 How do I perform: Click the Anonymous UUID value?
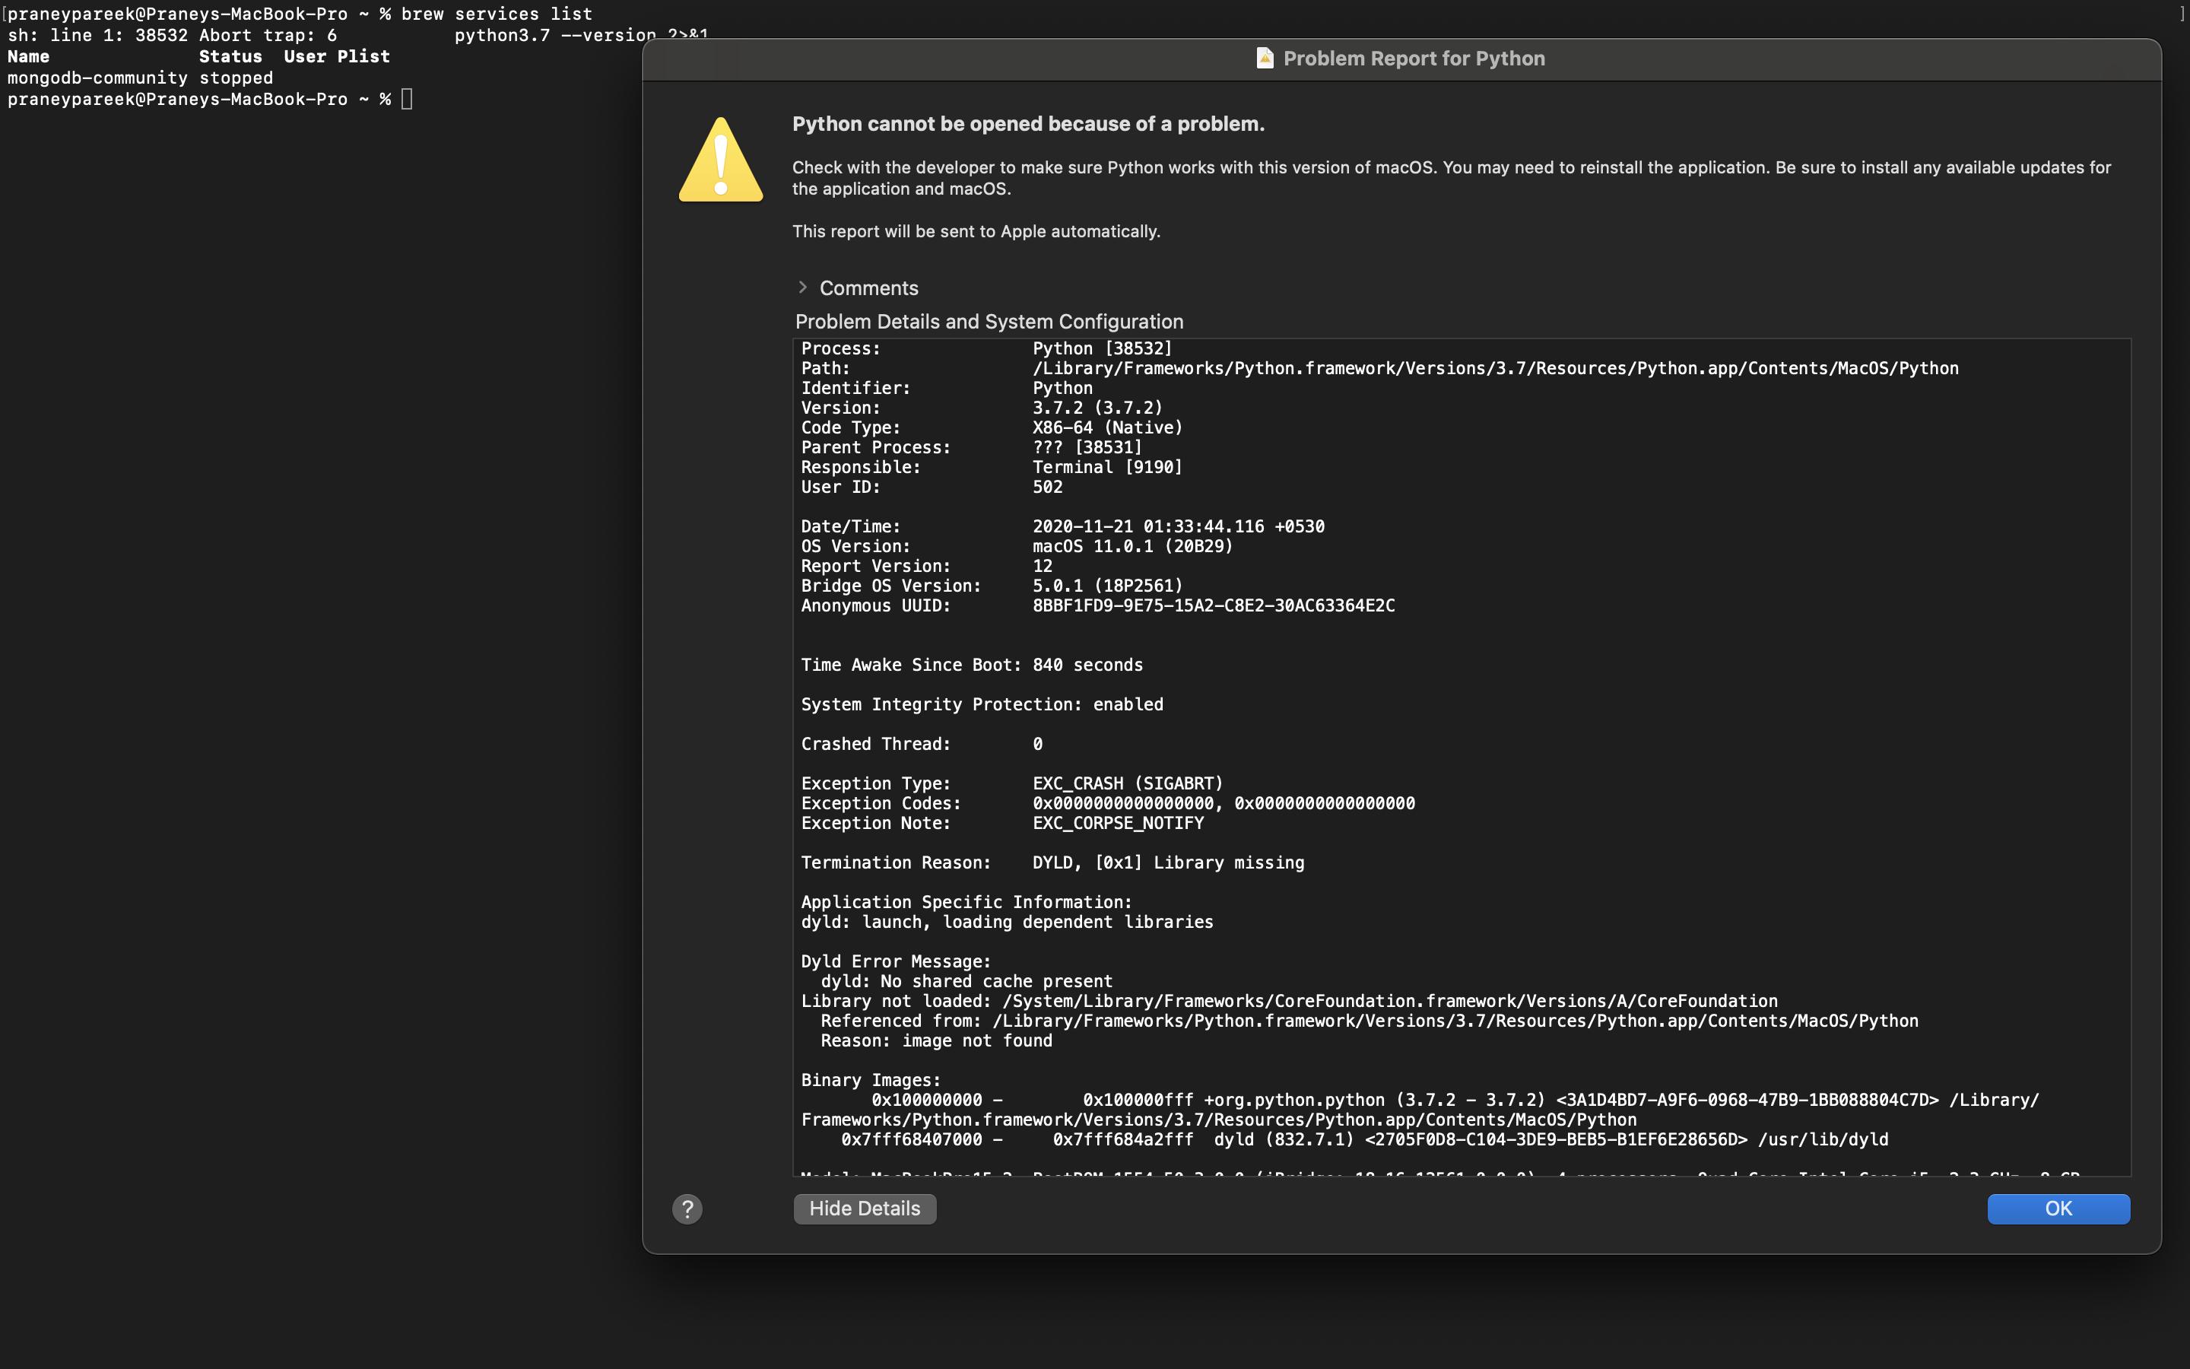pyautogui.click(x=1214, y=605)
